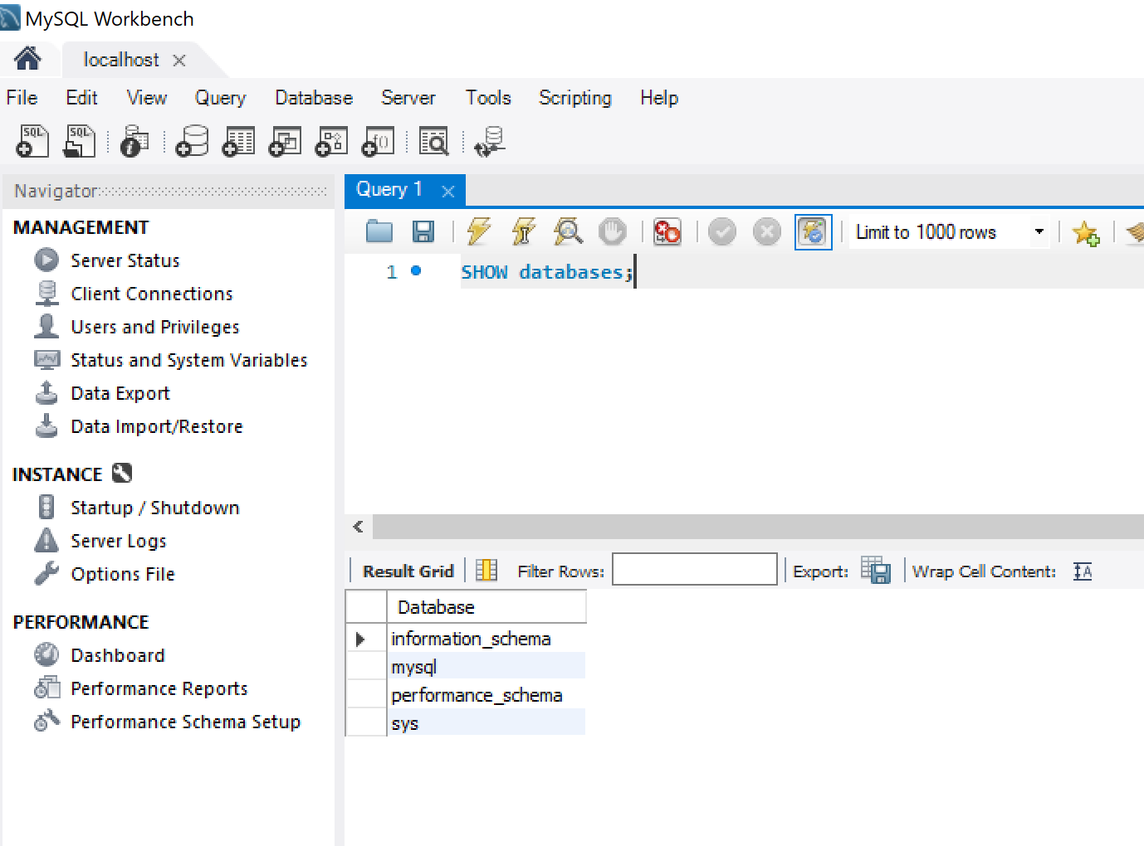This screenshot has width=1144, height=846.
Task: Open the Query menu
Action: (x=220, y=98)
